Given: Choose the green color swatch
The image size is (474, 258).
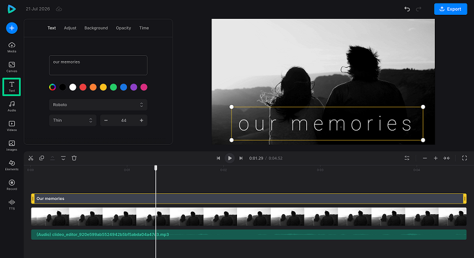Looking at the screenshot, I should pyautogui.click(x=113, y=87).
